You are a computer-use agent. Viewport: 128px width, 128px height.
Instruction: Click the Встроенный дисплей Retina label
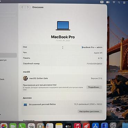[42, 104]
